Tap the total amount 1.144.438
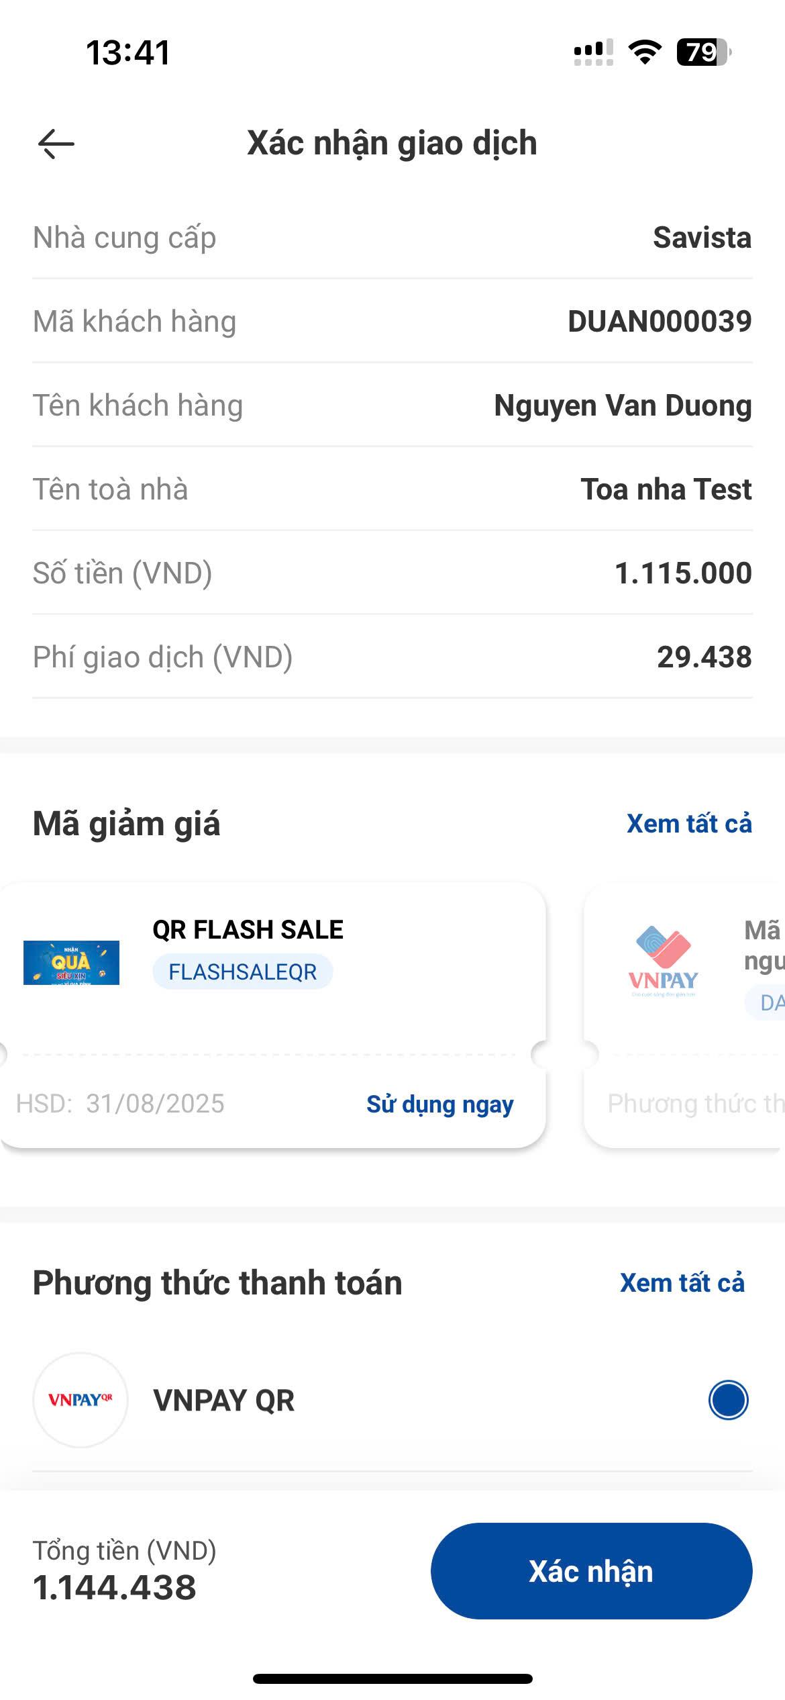This screenshot has height=1700, width=785. tap(115, 1588)
